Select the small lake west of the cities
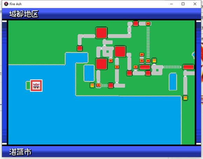This screenshot has height=159, width=203. coord(89,73)
